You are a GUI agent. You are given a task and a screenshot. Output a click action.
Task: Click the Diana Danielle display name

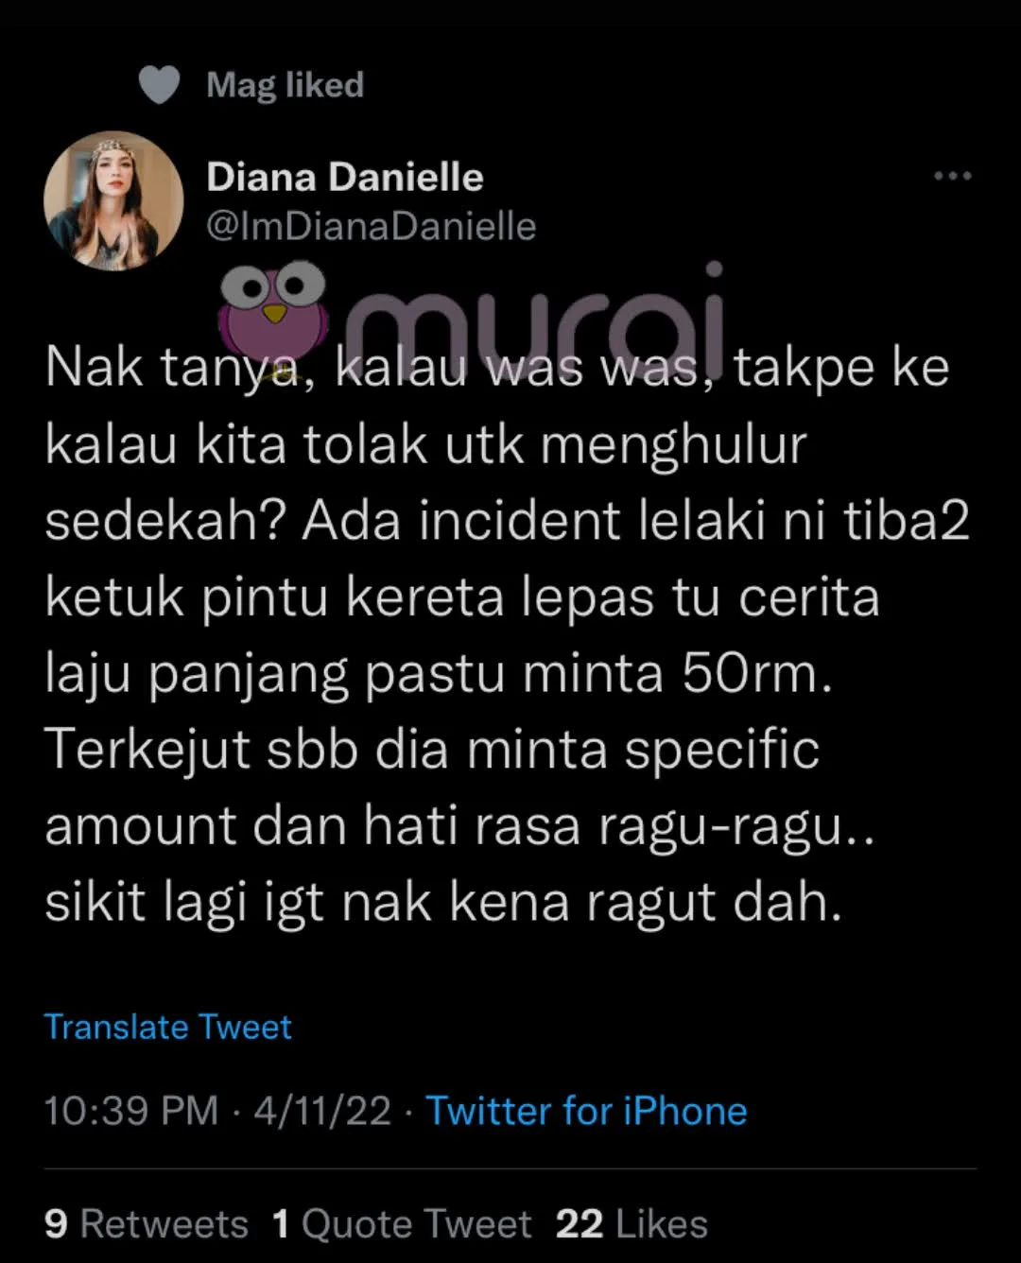[x=345, y=177]
